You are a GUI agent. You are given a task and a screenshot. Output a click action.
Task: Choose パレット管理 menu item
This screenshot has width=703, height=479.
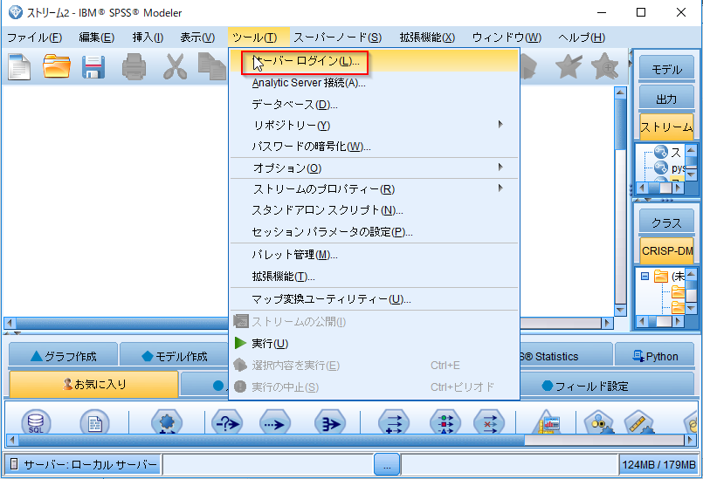point(375,255)
